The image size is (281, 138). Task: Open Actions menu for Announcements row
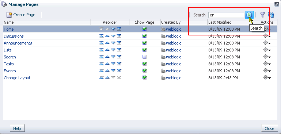(x=267, y=43)
